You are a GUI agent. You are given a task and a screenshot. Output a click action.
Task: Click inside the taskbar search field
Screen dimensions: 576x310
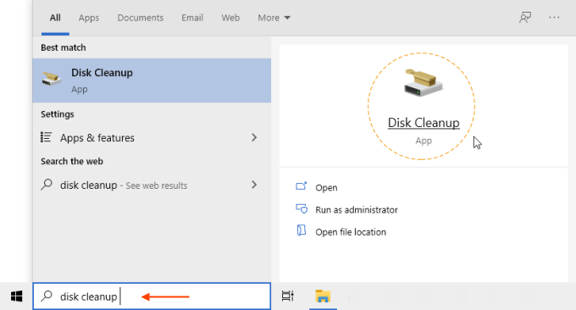[x=152, y=296]
